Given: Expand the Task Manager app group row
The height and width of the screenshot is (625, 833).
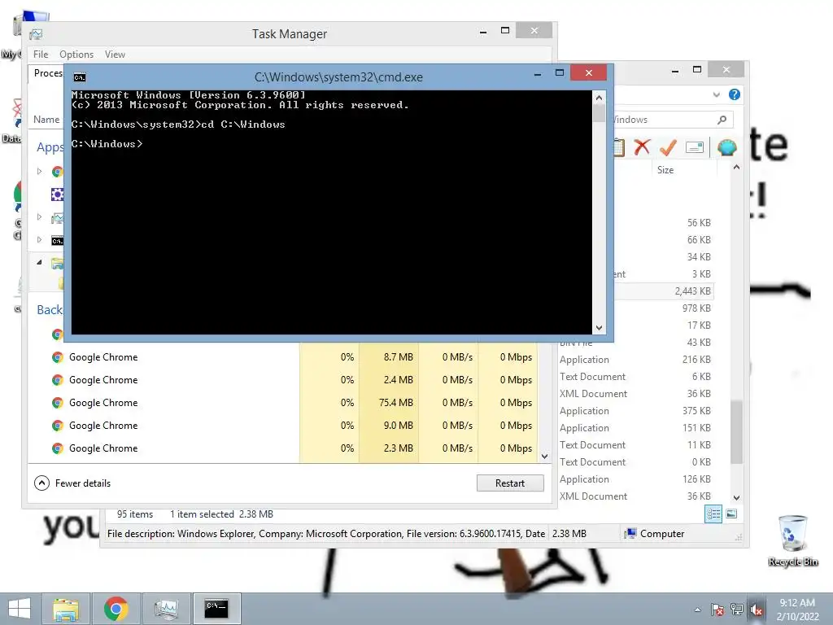Looking at the screenshot, I should coord(39,216).
